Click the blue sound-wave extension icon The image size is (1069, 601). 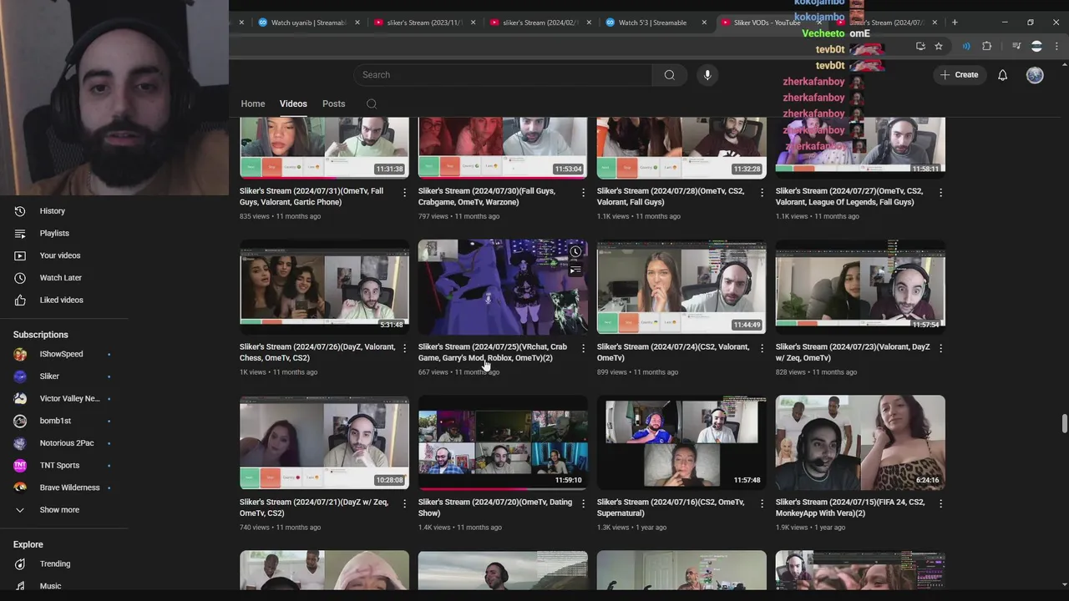(966, 47)
